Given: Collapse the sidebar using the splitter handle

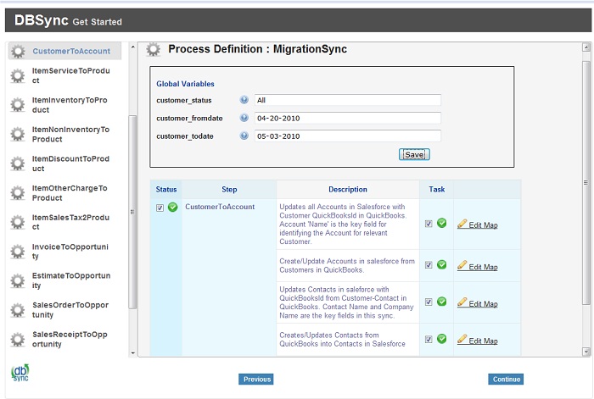Looking at the screenshot, I should [x=132, y=212].
